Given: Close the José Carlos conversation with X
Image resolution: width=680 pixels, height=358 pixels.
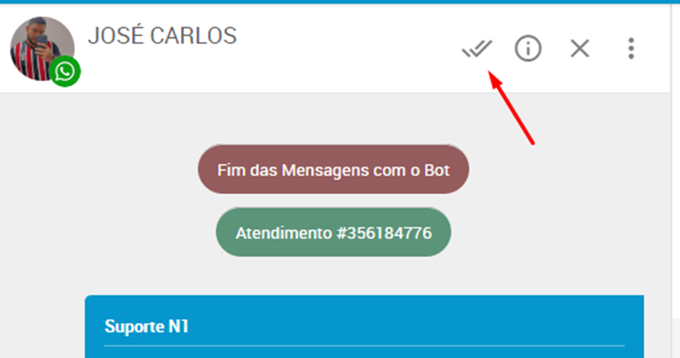Looking at the screenshot, I should (580, 48).
